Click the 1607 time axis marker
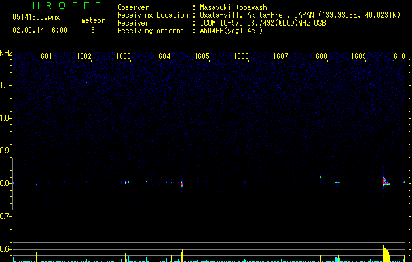 point(280,56)
